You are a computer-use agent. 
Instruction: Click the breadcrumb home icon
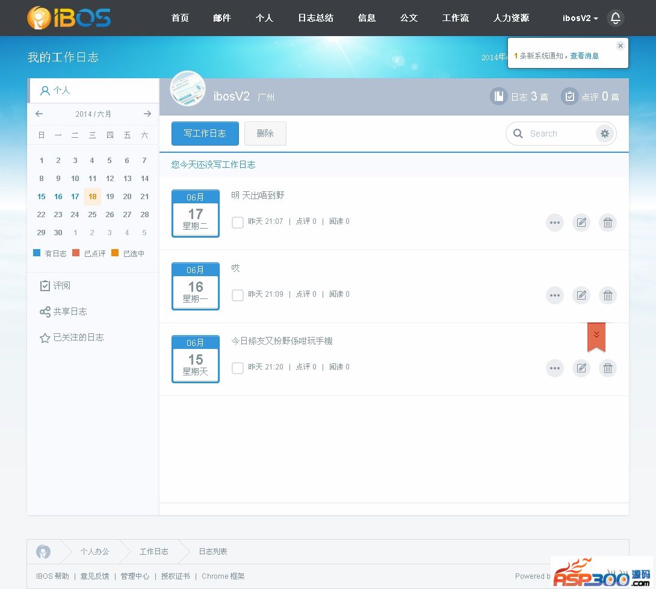[x=43, y=552]
